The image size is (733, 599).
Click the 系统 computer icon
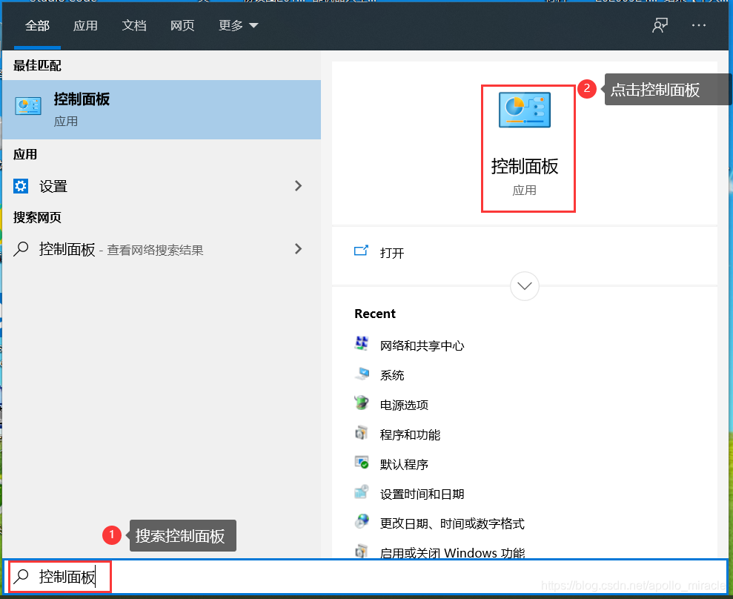pyautogui.click(x=362, y=373)
